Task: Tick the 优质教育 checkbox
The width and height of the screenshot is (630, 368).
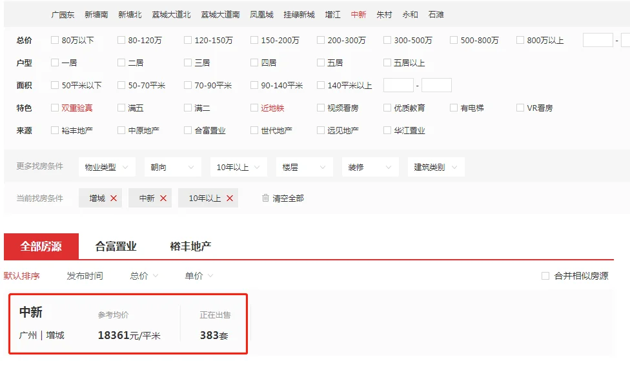Action: click(387, 108)
